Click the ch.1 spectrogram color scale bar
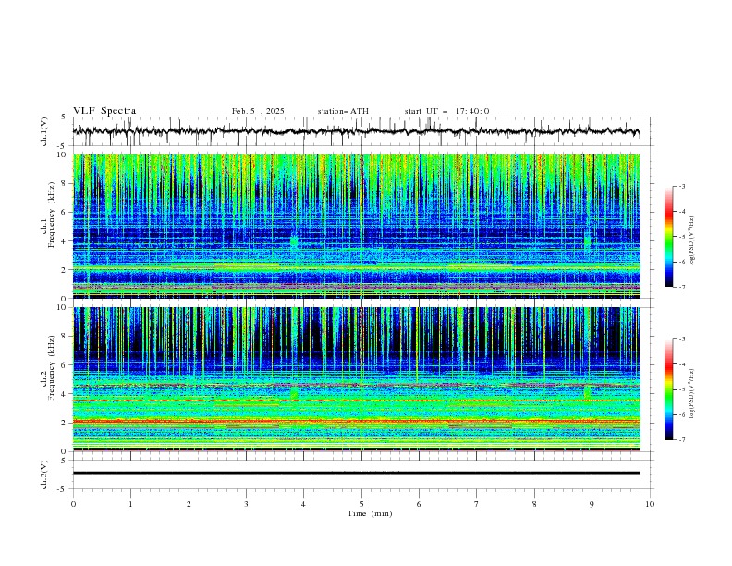 tap(668, 237)
